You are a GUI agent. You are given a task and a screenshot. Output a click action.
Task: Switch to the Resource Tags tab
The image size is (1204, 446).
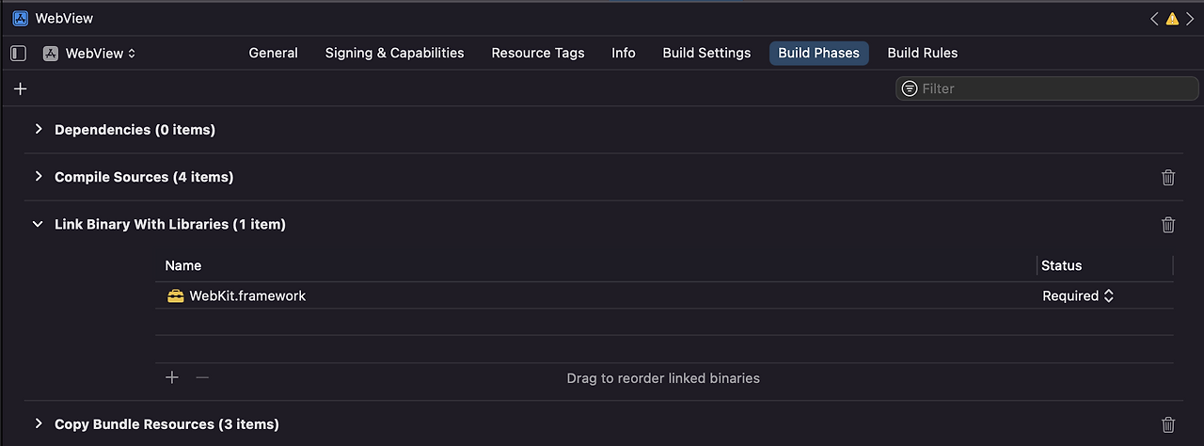coord(538,54)
